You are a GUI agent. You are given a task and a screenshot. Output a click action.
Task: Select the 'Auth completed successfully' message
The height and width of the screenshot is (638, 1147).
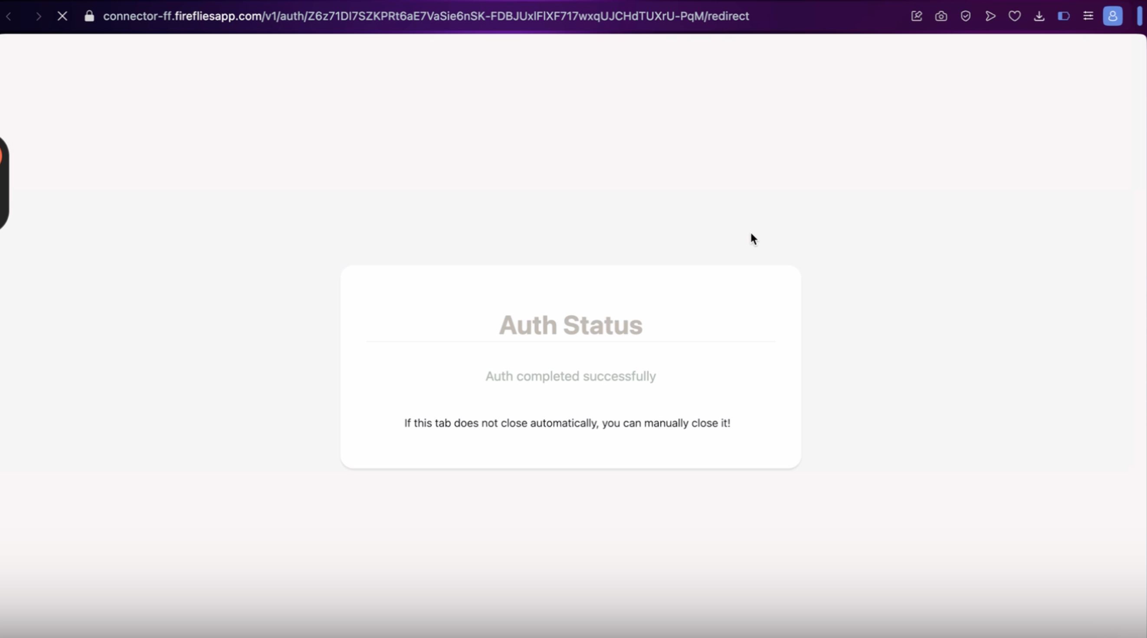pos(570,376)
